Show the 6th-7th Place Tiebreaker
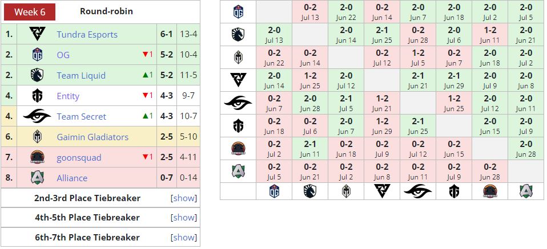 (184, 237)
